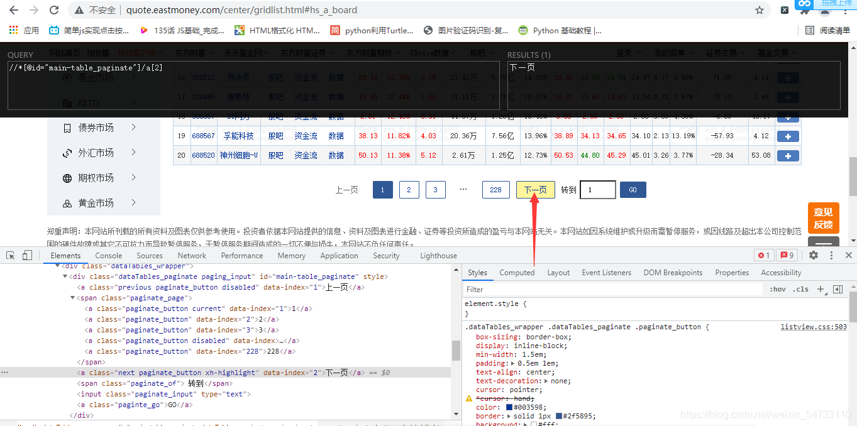Open the Python 基础教程 bookmark
Image resolution: width=857 pixels, height=426 pixels.
pos(560,30)
